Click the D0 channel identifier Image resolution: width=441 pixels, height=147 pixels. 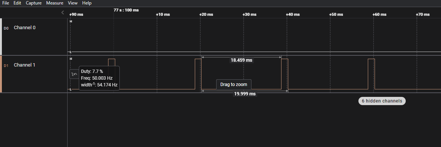(6, 28)
